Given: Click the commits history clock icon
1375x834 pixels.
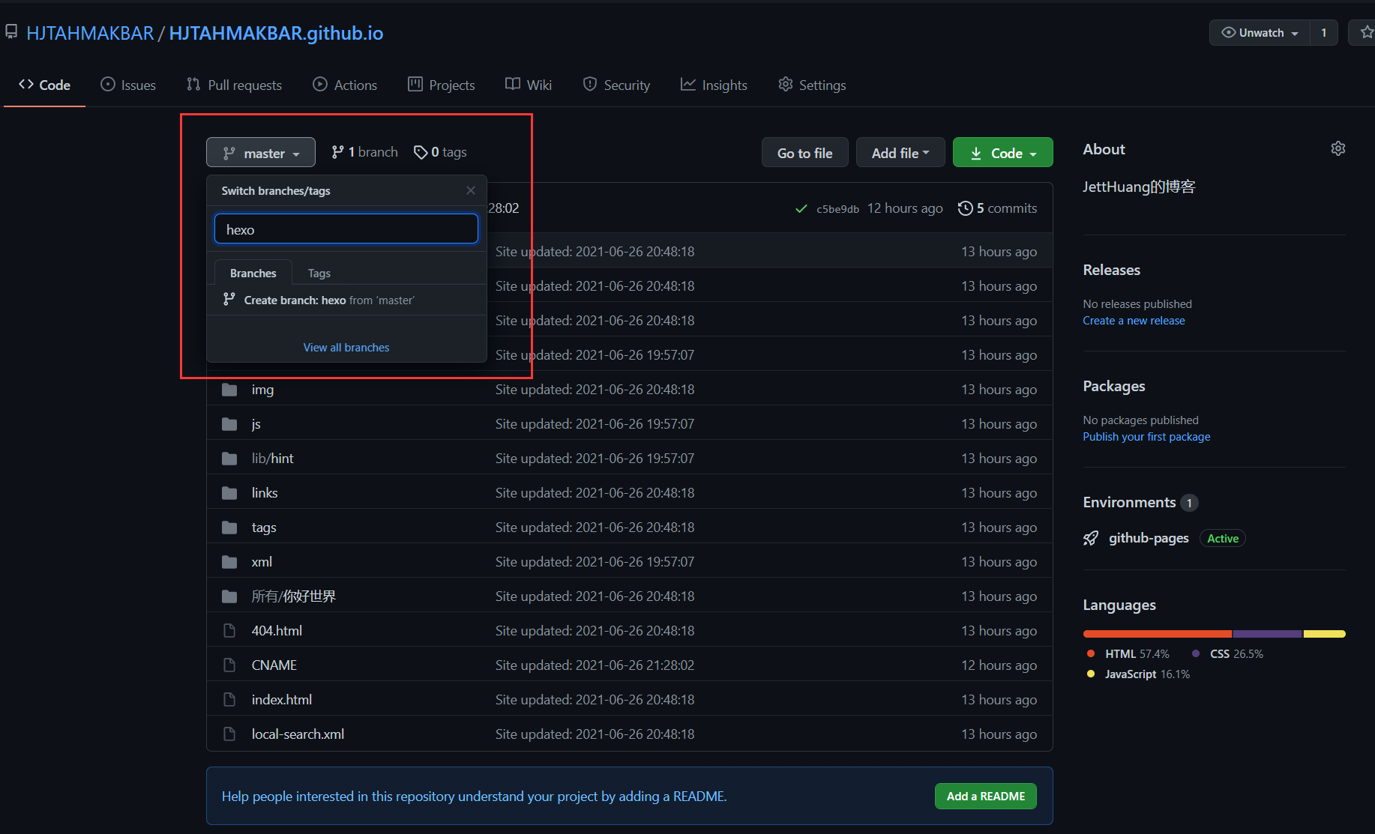Looking at the screenshot, I should (x=965, y=208).
